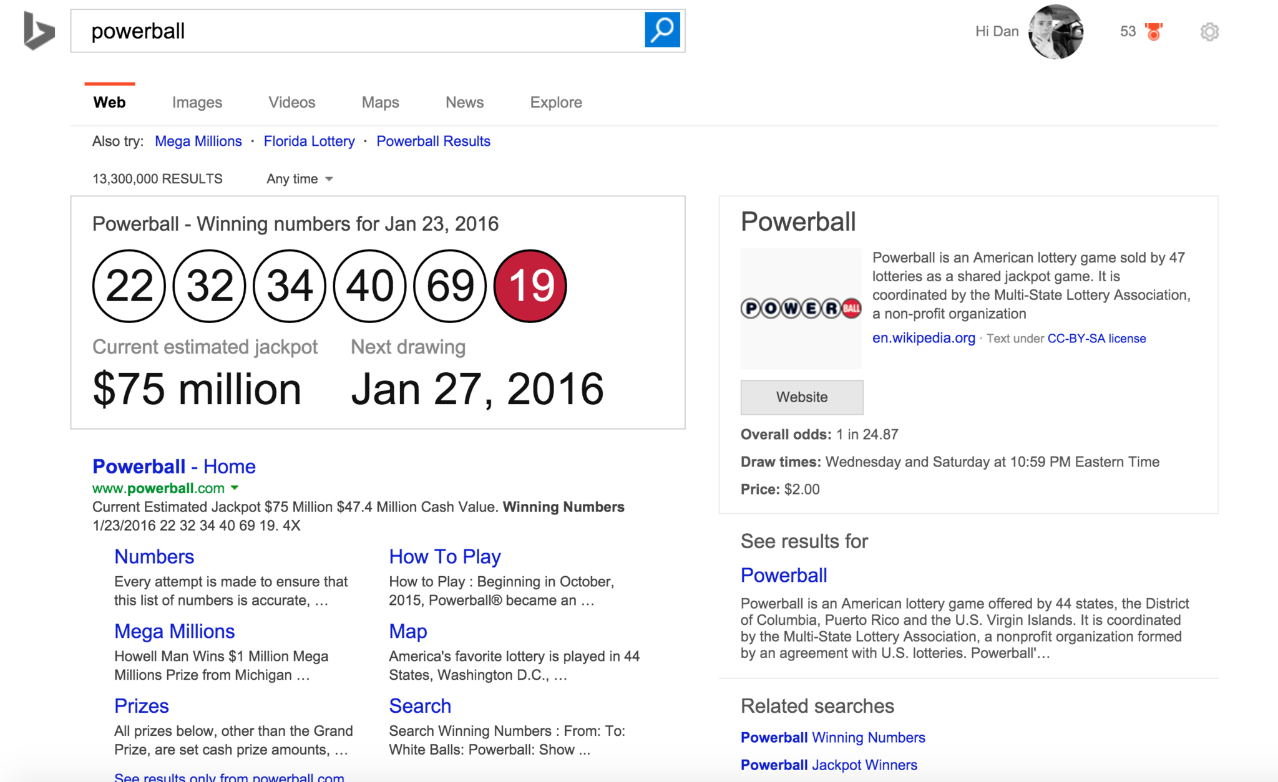
Task: Switch to the Videos tab
Action: pos(291,102)
